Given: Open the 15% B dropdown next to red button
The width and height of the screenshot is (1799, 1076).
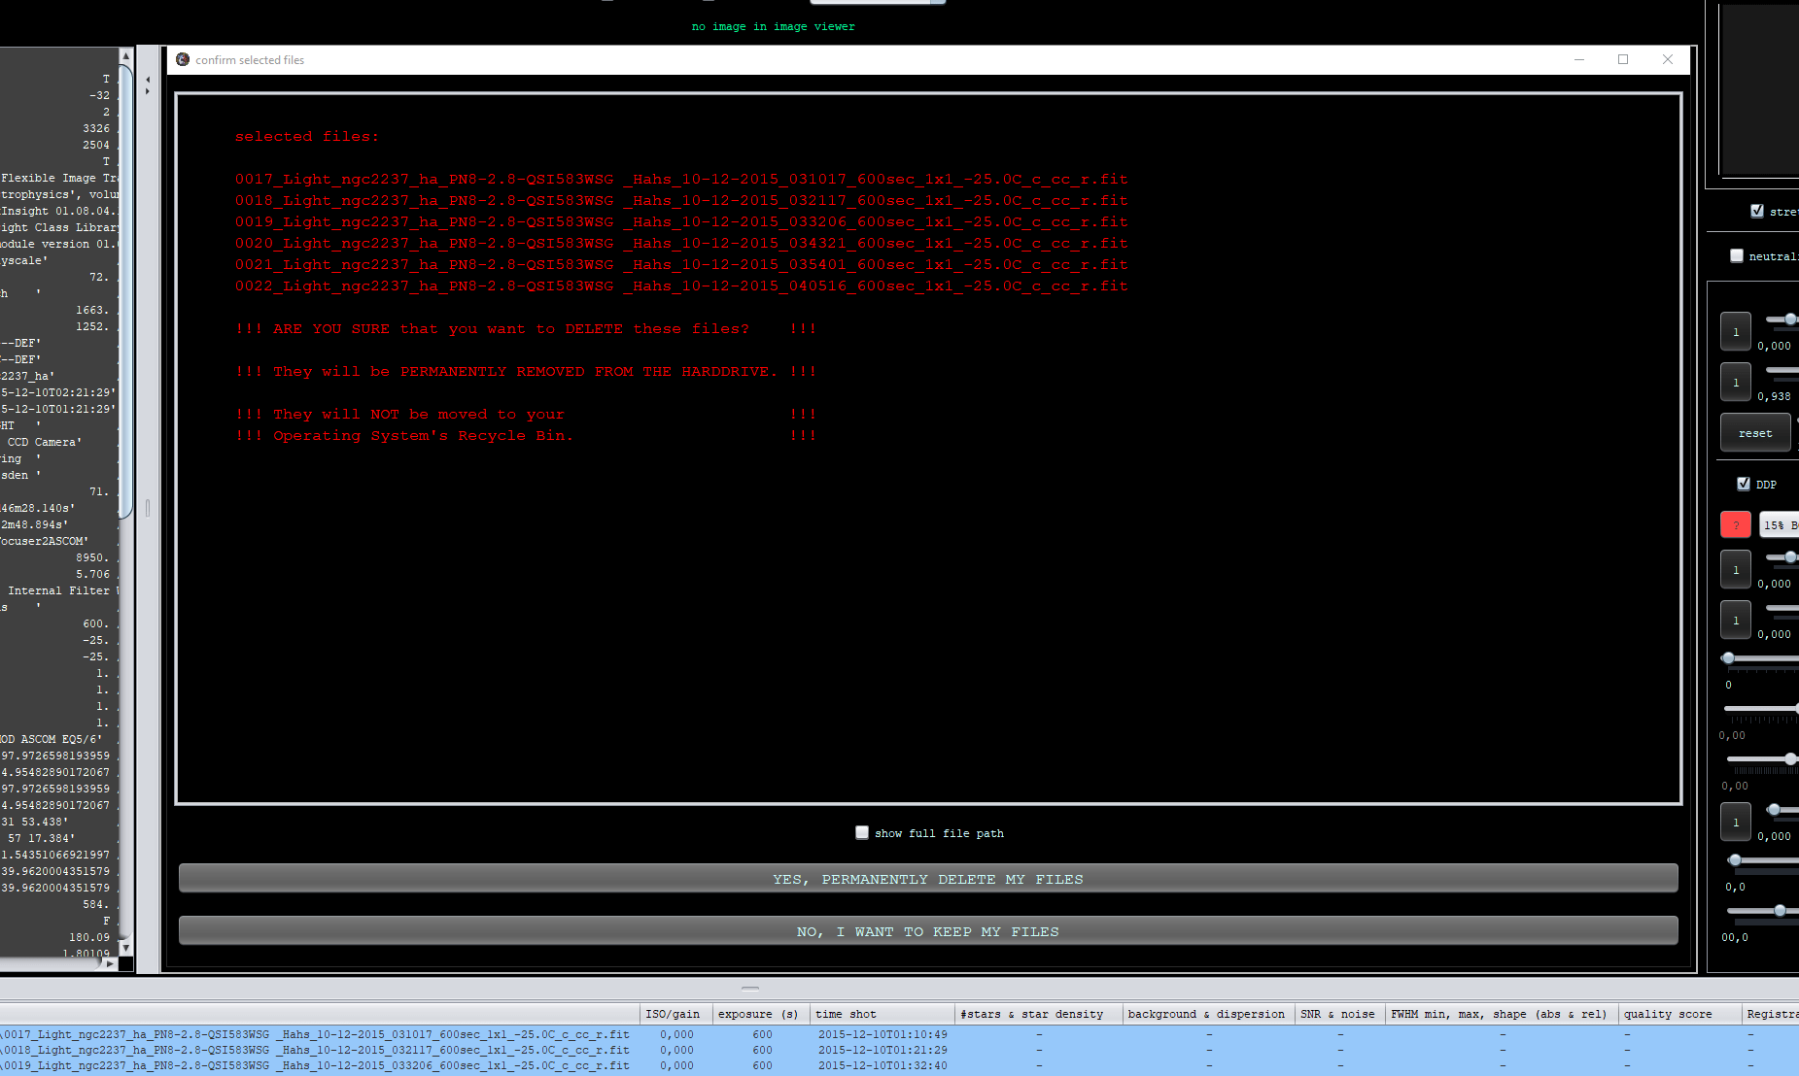Looking at the screenshot, I should pyautogui.click(x=1779, y=524).
